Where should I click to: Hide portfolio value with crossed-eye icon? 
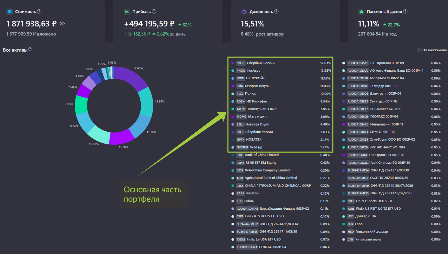coord(62,24)
